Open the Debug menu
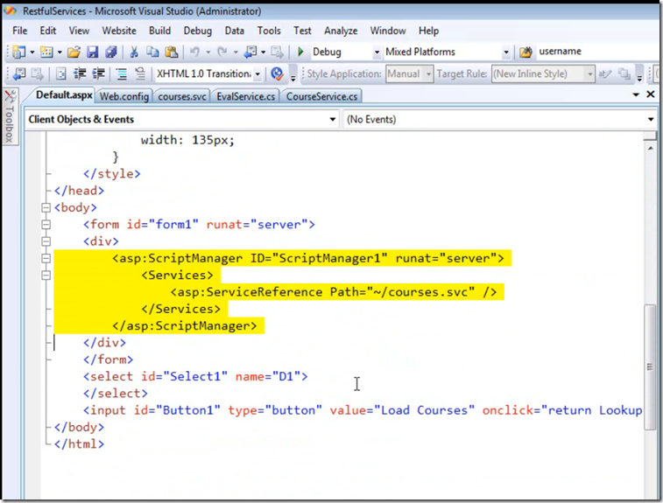The image size is (663, 503). click(x=197, y=31)
